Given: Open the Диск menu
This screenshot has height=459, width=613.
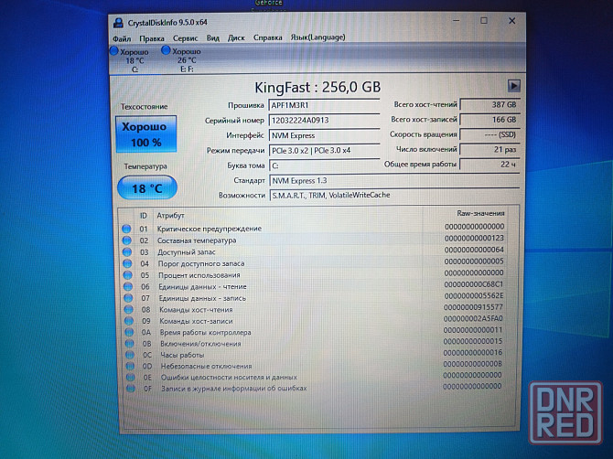Looking at the screenshot, I should 236,37.
